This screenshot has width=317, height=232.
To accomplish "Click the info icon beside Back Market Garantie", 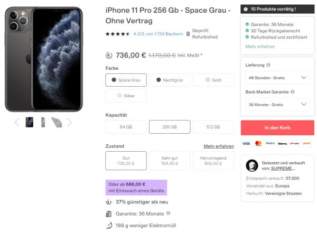I will [293, 91].
